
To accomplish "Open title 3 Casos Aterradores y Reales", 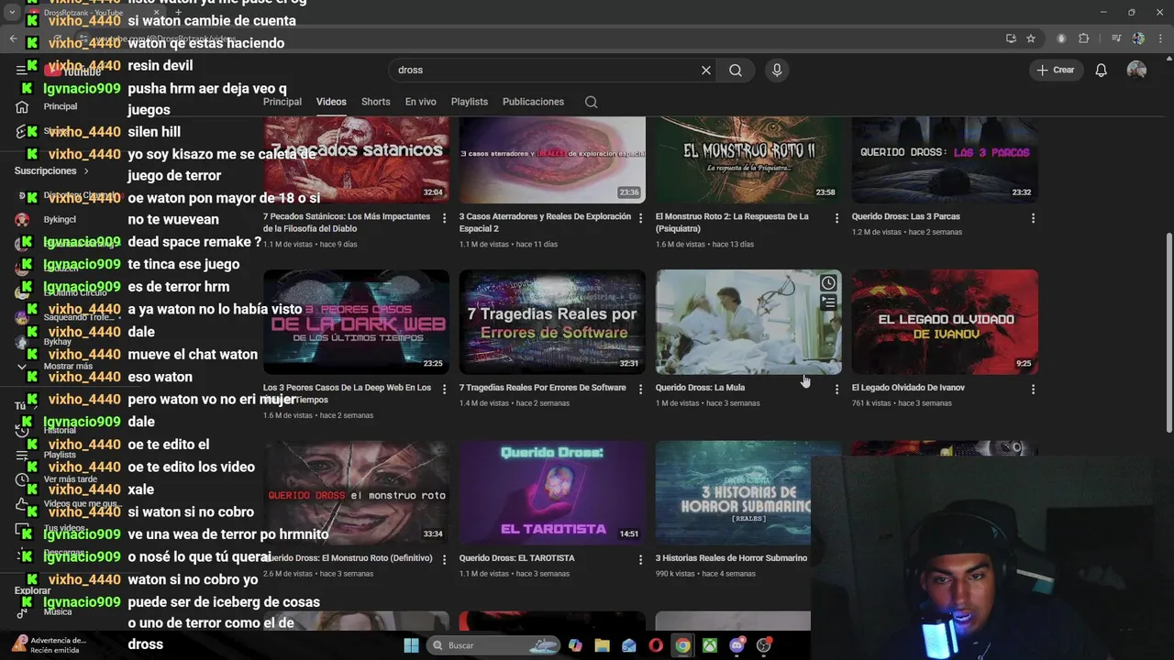I will point(545,223).
